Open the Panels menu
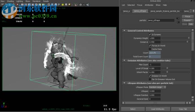The image size is (195, 112). coord(46,1)
